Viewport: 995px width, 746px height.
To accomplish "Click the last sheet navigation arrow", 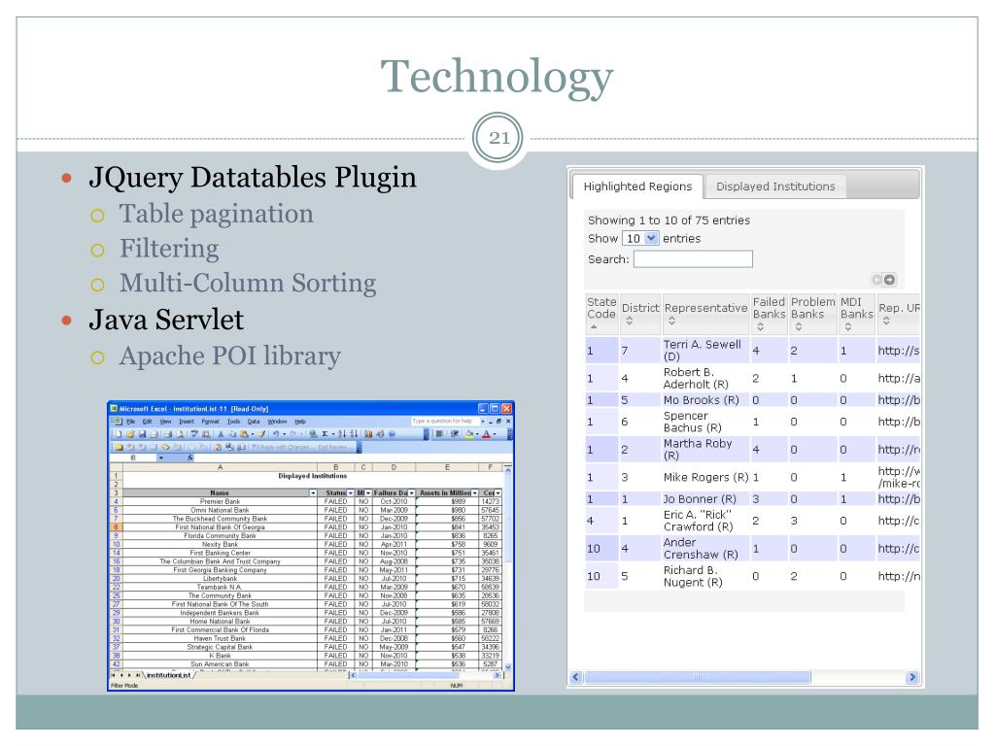I will tap(138, 676).
